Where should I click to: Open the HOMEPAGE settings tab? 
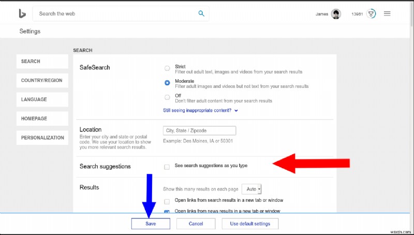pyautogui.click(x=42, y=119)
